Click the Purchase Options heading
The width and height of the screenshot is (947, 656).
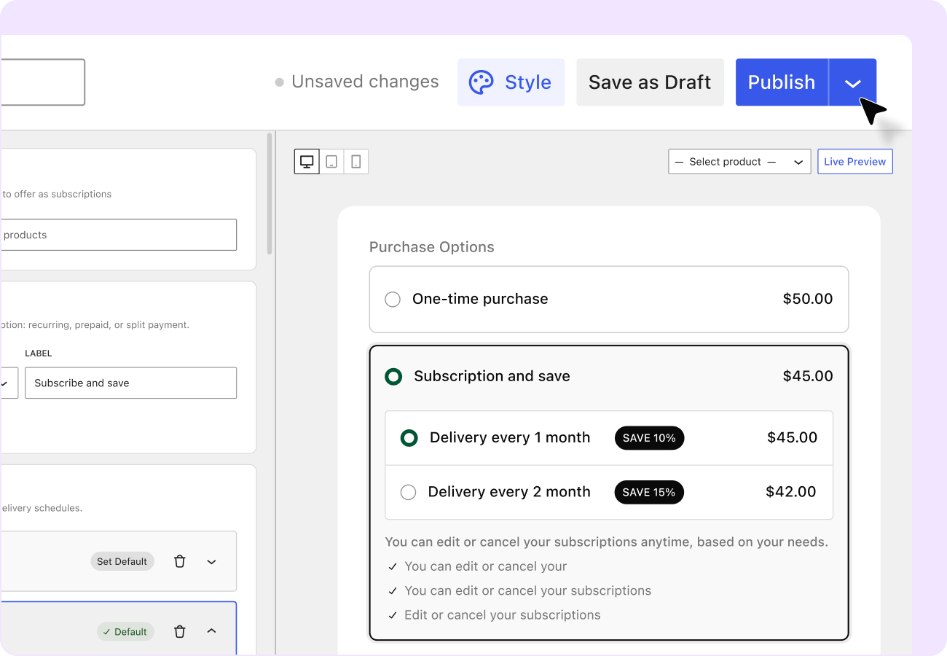click(x=431, y=247)
